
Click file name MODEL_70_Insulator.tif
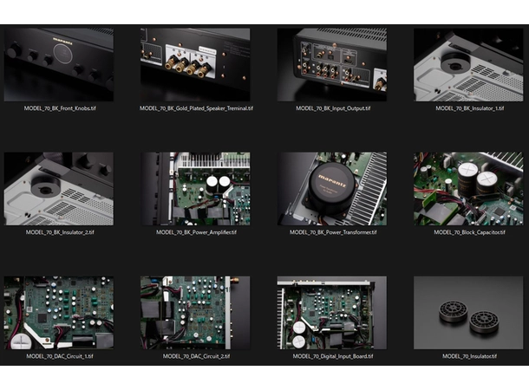(x=470, y=356)
